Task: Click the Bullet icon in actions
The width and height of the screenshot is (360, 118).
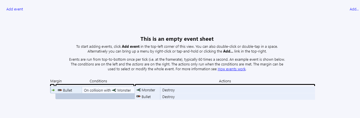Action: pos(139,97)
